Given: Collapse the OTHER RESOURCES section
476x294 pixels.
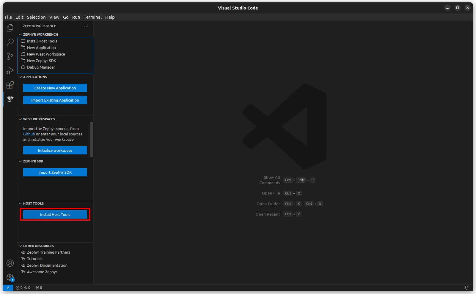Looking at the screenshot, I should pyautogui.click(x=20, y=246).
